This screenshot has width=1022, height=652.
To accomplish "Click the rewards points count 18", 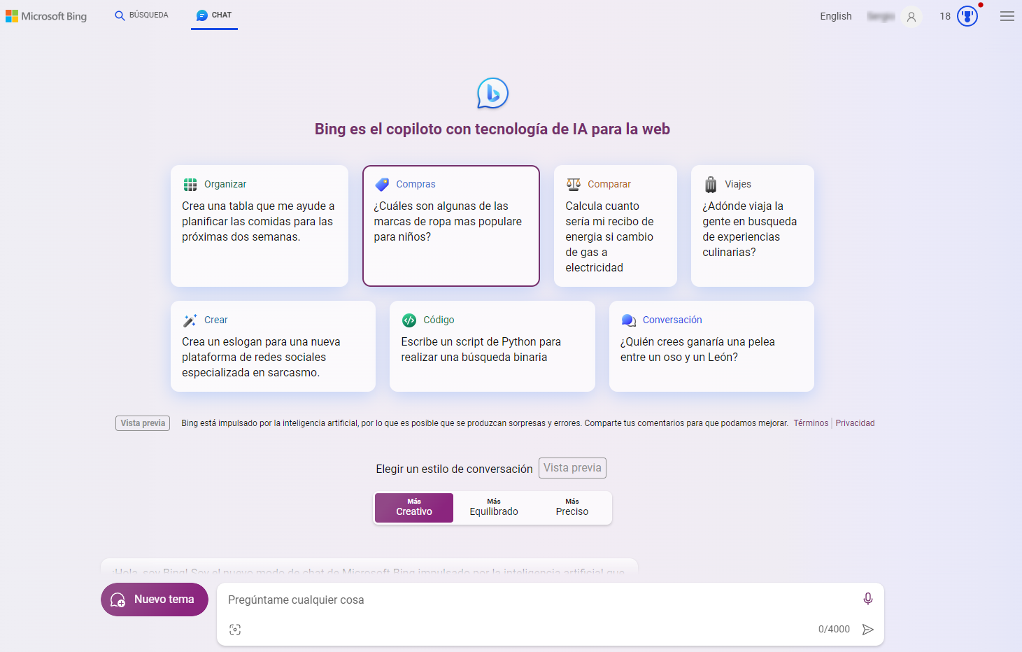I will click(x=945, y=16).
